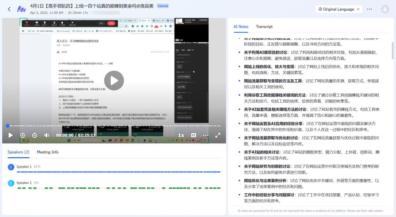This screenshot has width=396, height=217.
Task: Open the user profile avatar
Action: click(385, 9)
